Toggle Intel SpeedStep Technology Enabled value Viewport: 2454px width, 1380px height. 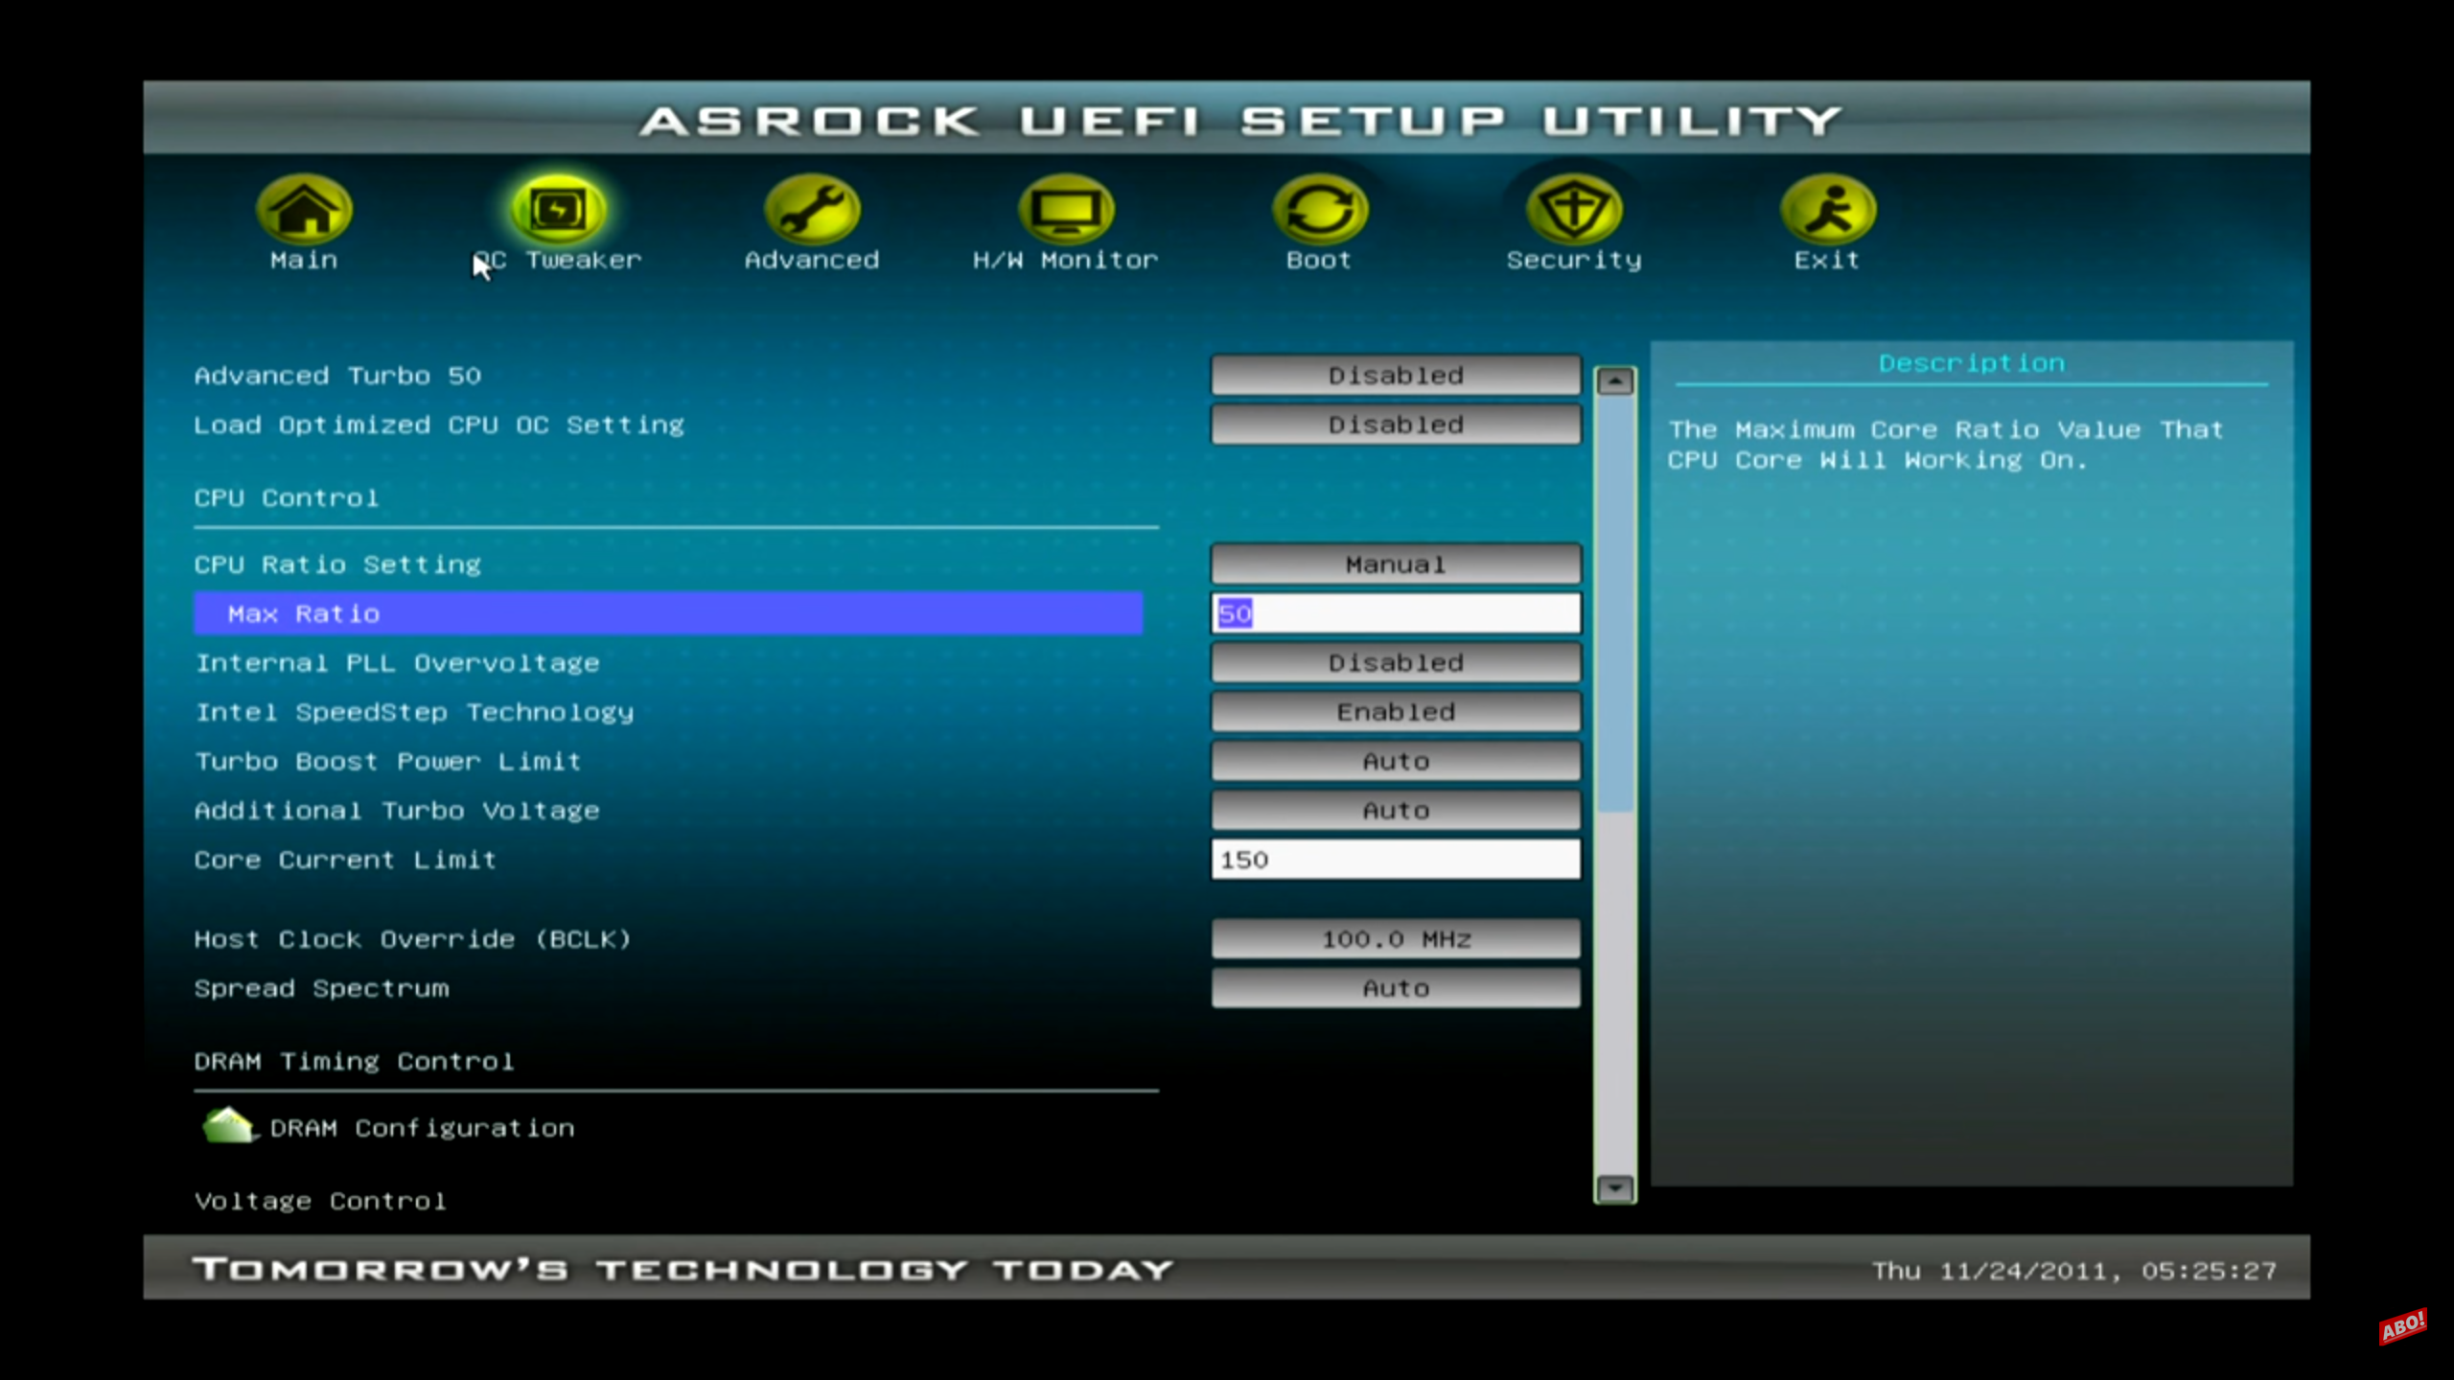point(1395,712)
